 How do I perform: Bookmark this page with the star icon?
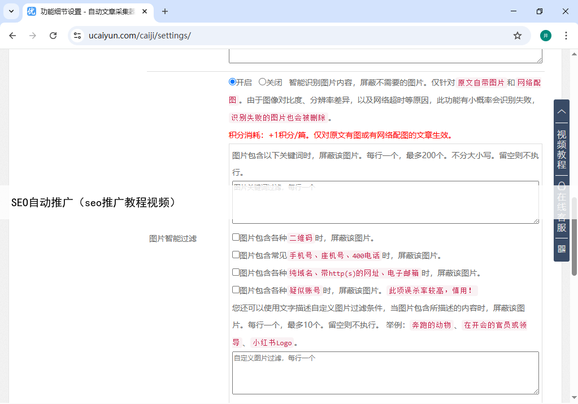(x=517, y=36)
